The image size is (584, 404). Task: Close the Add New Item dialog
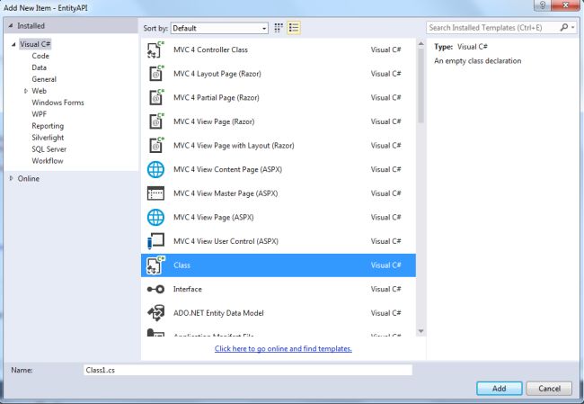point(565,4)
